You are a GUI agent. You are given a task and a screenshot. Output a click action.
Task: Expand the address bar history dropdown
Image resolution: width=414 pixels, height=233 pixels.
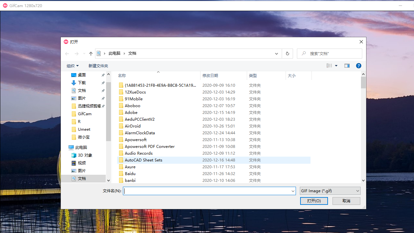pos(277,54)
